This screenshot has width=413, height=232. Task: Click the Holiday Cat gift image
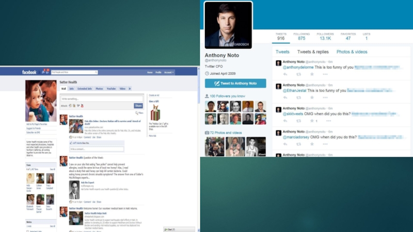155,113
